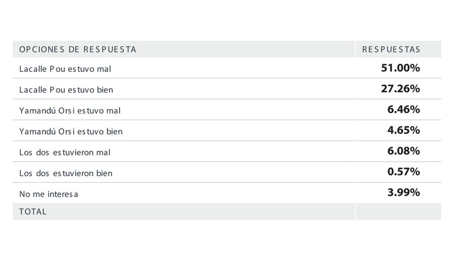The width and height of the screenshot is (454, 261).
Task: Select the 'Los dos estuvieron bien' row label
Action: coord(66,173)
